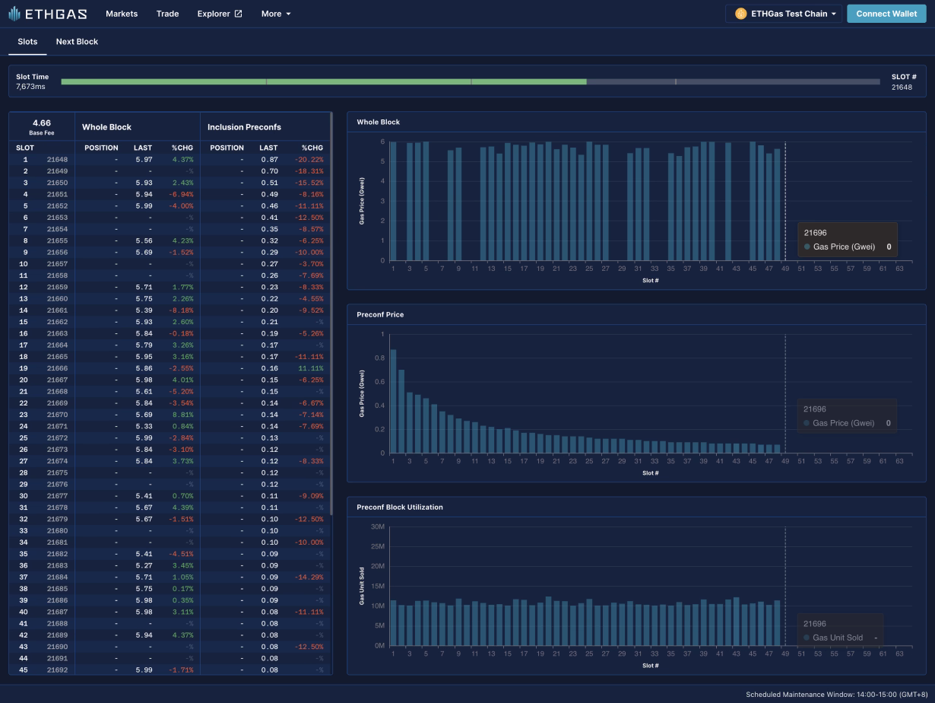
Task: Click the Base Fee 4.66 cell
Action: 42,126
